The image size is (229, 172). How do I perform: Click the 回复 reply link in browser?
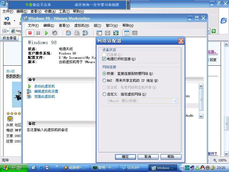tap(213, 60)
